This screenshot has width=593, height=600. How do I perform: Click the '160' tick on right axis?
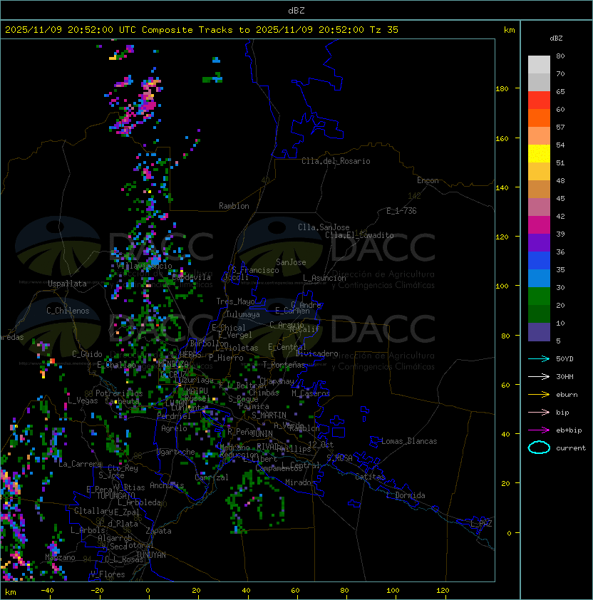tap(502, 138)
